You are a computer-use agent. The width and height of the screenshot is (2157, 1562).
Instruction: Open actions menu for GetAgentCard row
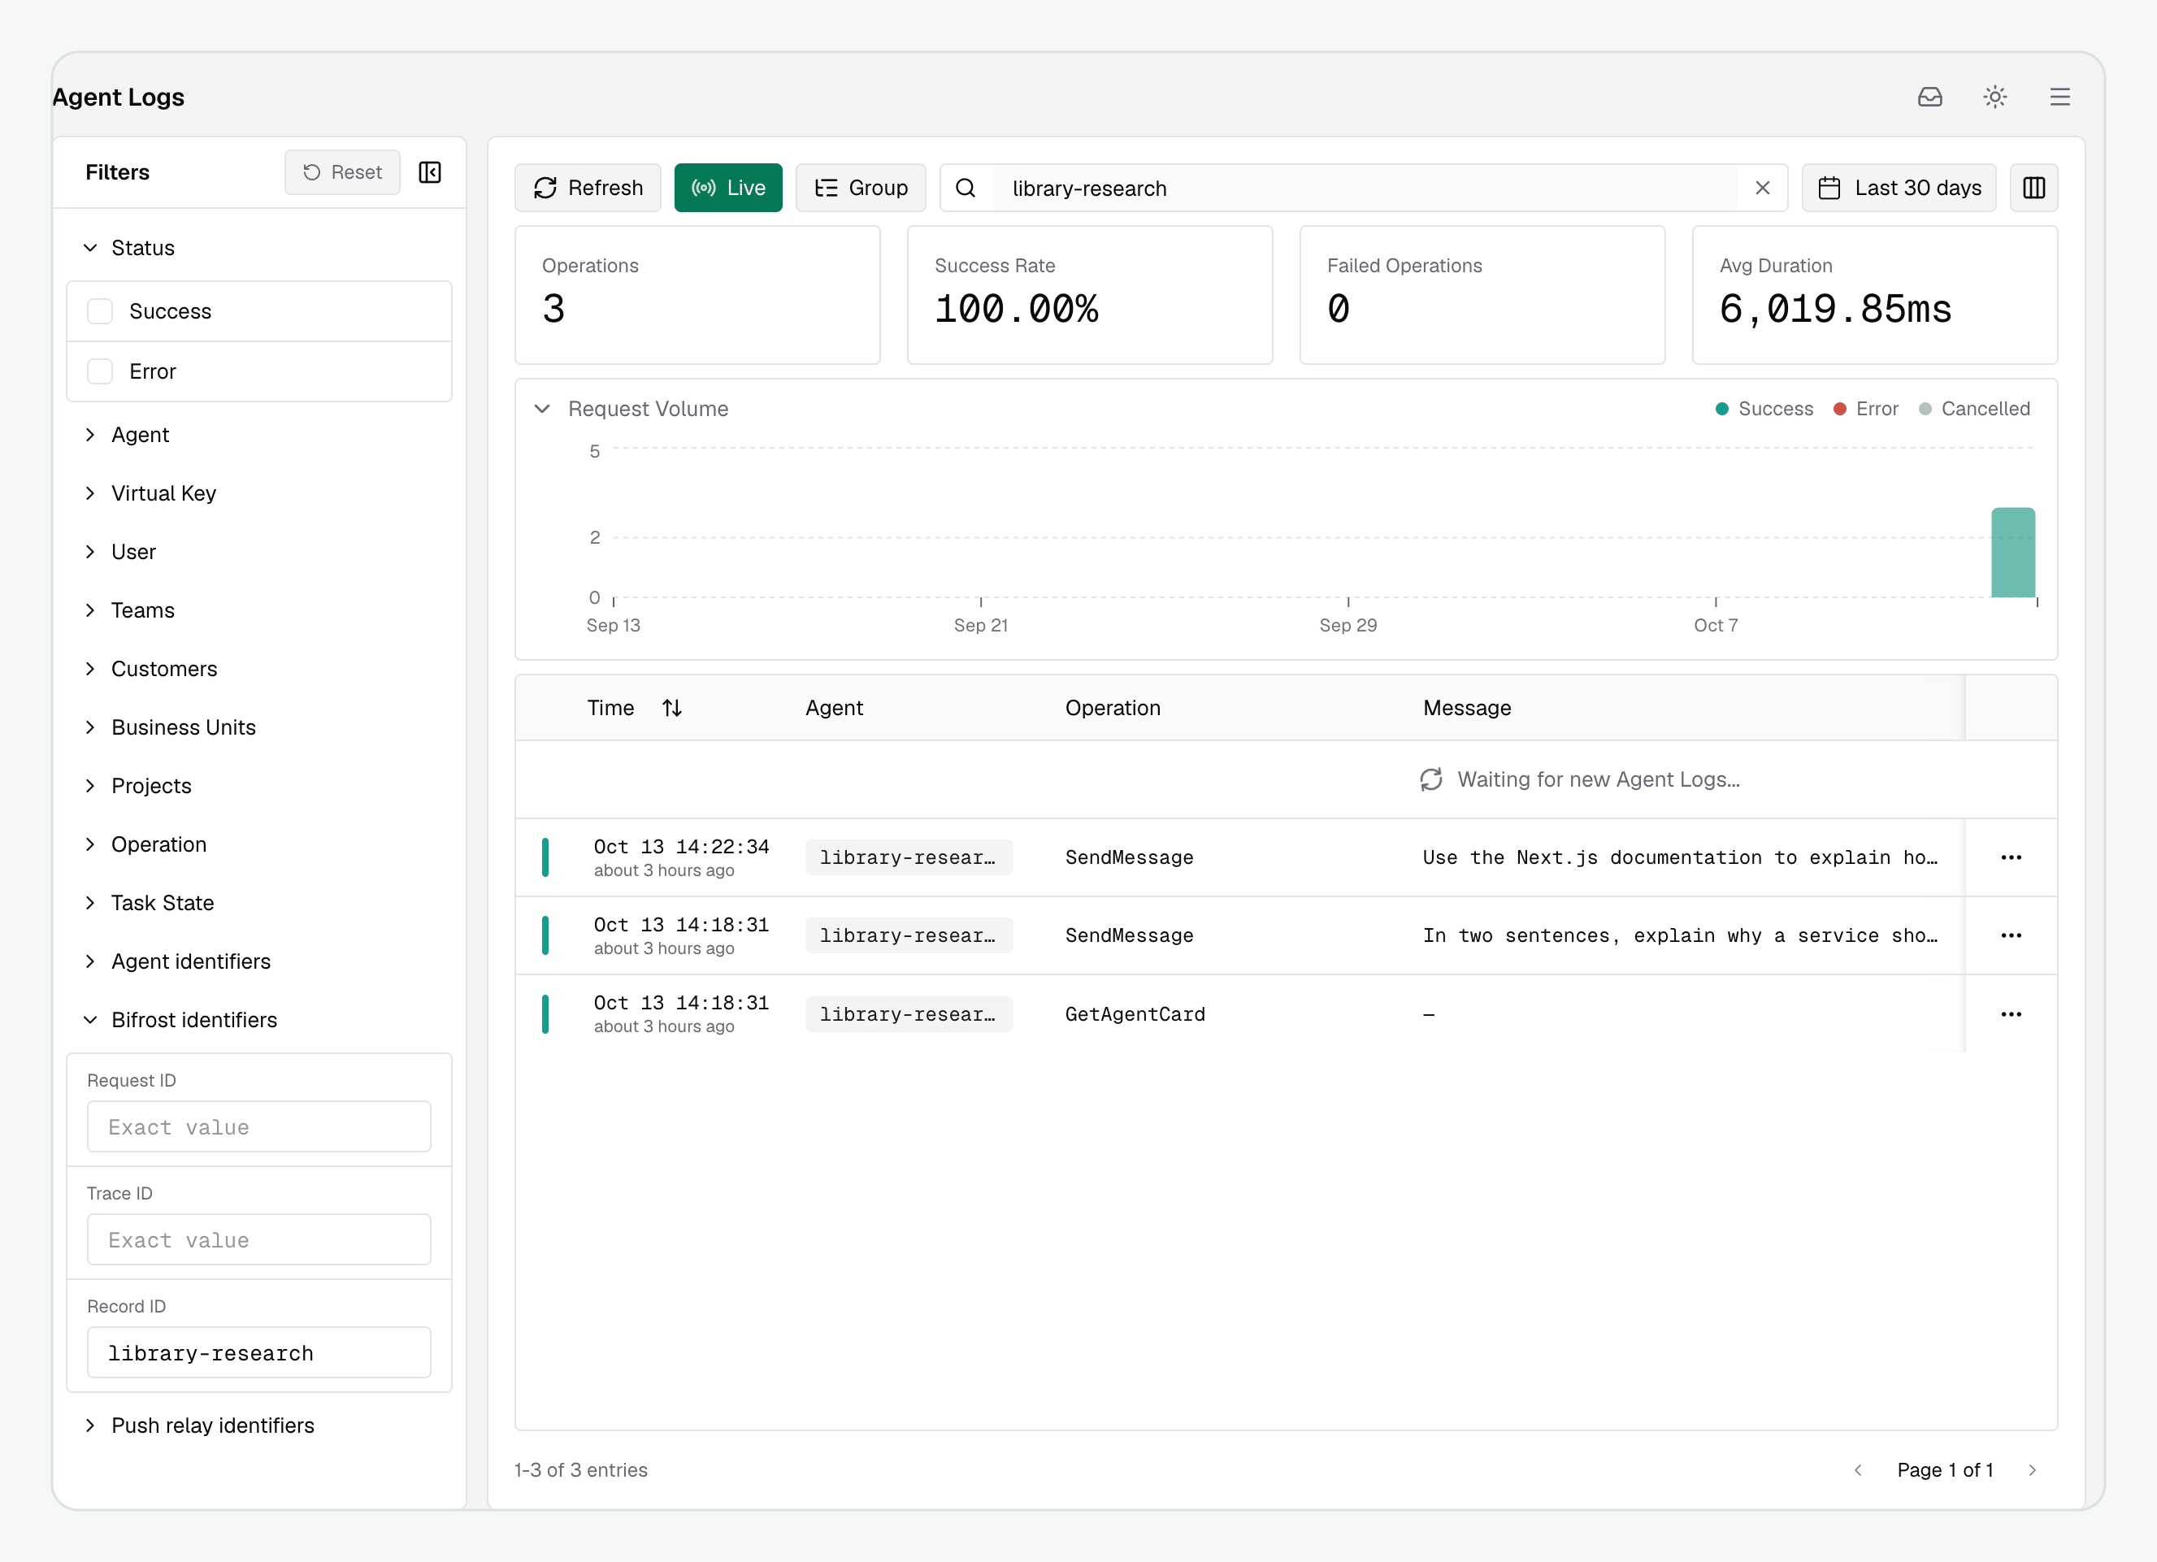pos(2011,1014)
